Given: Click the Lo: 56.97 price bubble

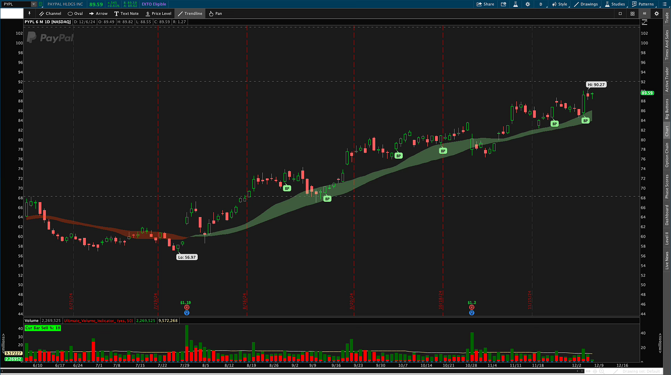Looking at the screenshot, I should tap(187, 257).
